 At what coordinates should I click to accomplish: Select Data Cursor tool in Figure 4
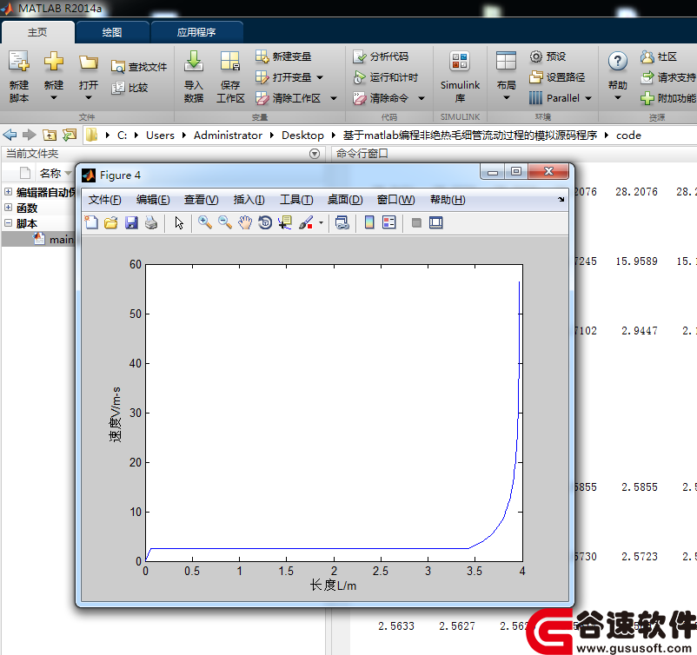coord(285,222)
